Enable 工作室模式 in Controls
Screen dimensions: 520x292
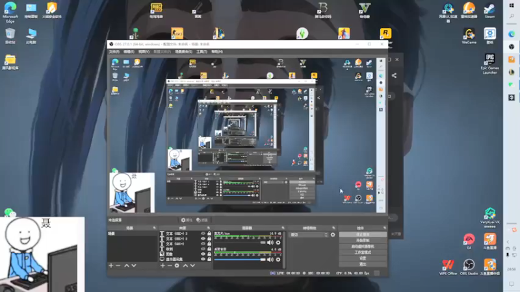tap(363, 252)
